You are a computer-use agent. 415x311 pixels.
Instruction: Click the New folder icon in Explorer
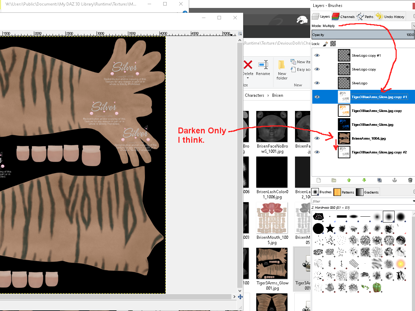coord(282,65)
